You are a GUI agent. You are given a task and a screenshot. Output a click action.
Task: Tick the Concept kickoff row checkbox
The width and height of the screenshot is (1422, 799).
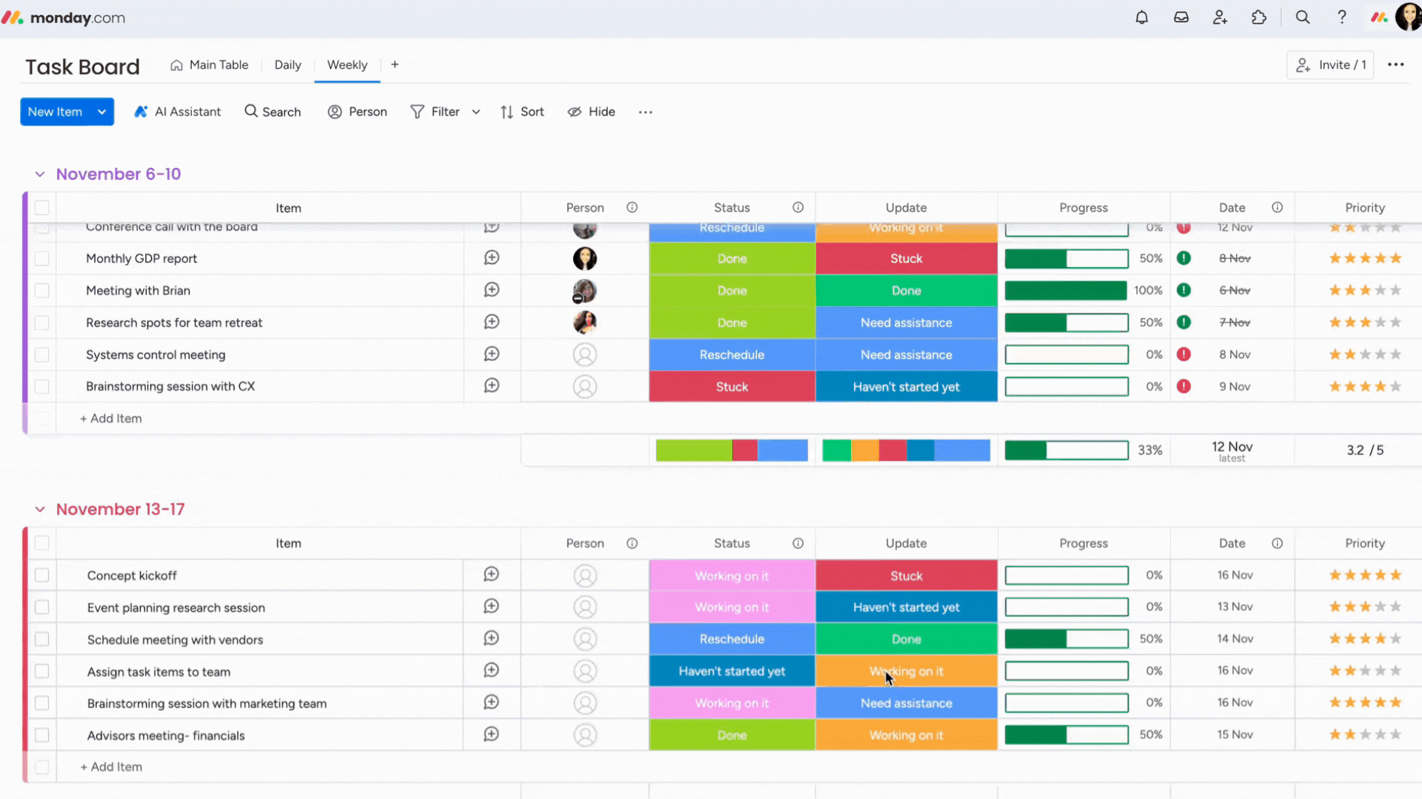42,576
